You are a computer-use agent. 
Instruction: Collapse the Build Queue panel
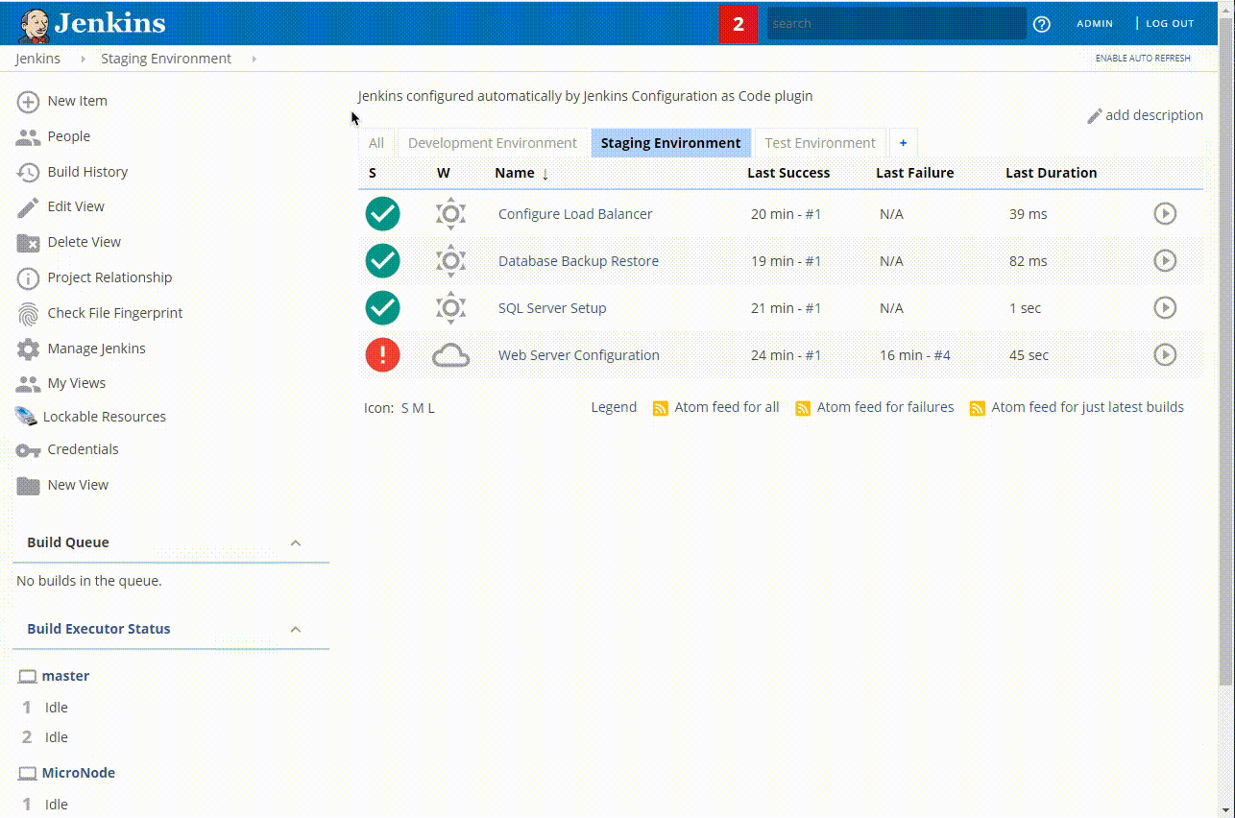(296, 542)
